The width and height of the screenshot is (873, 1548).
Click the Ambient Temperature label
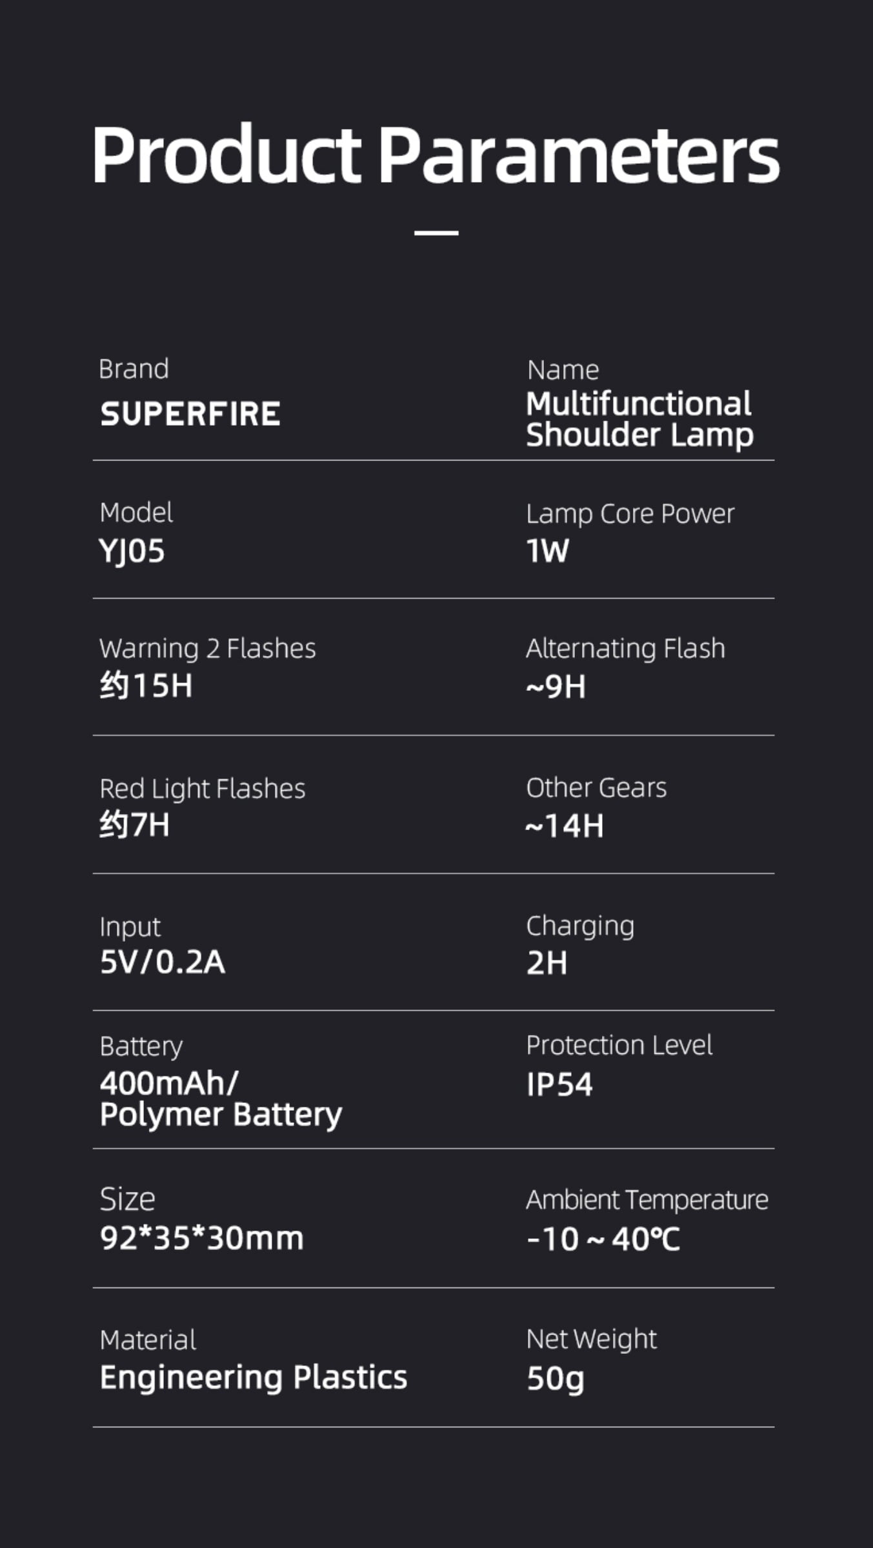coord(647,1200)
